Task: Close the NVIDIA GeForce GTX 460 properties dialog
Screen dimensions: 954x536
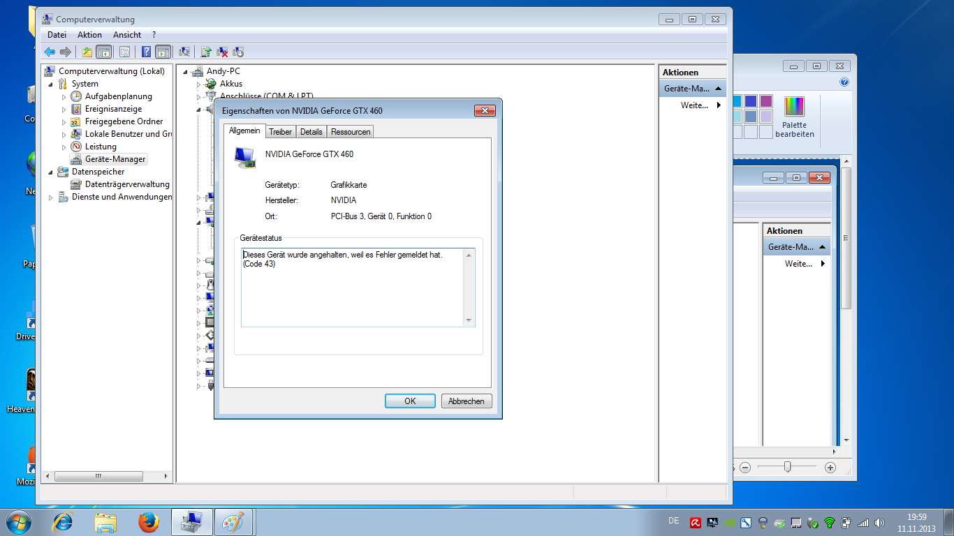Action: pyautogui.click(x=485, y=110)
